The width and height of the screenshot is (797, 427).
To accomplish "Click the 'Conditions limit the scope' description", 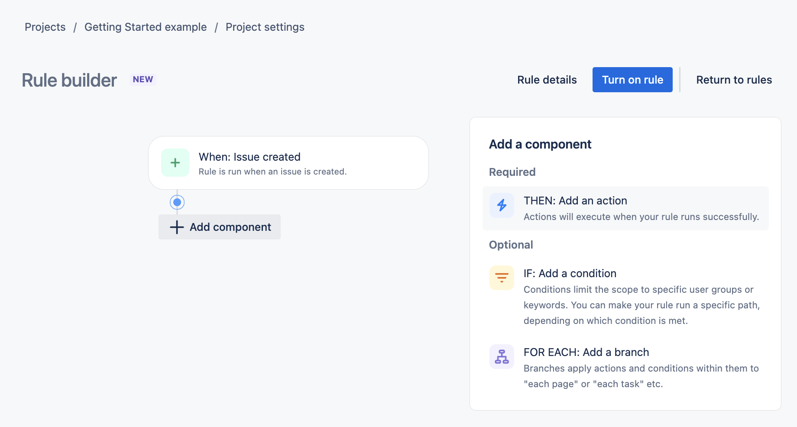I will coord(641,305).
